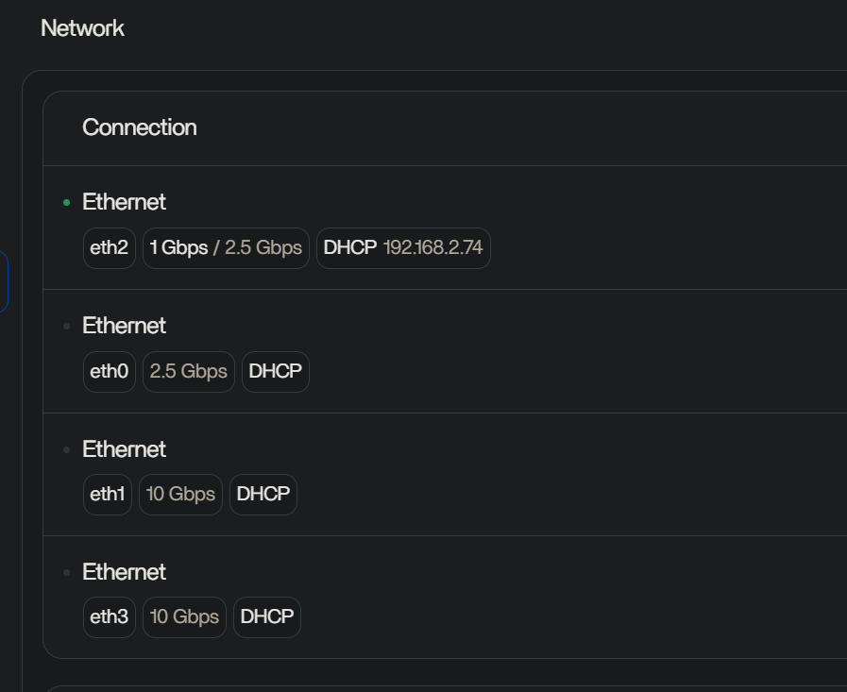
Task: Click the 10 Gbps speed badge for eth3
Action: 184,616
